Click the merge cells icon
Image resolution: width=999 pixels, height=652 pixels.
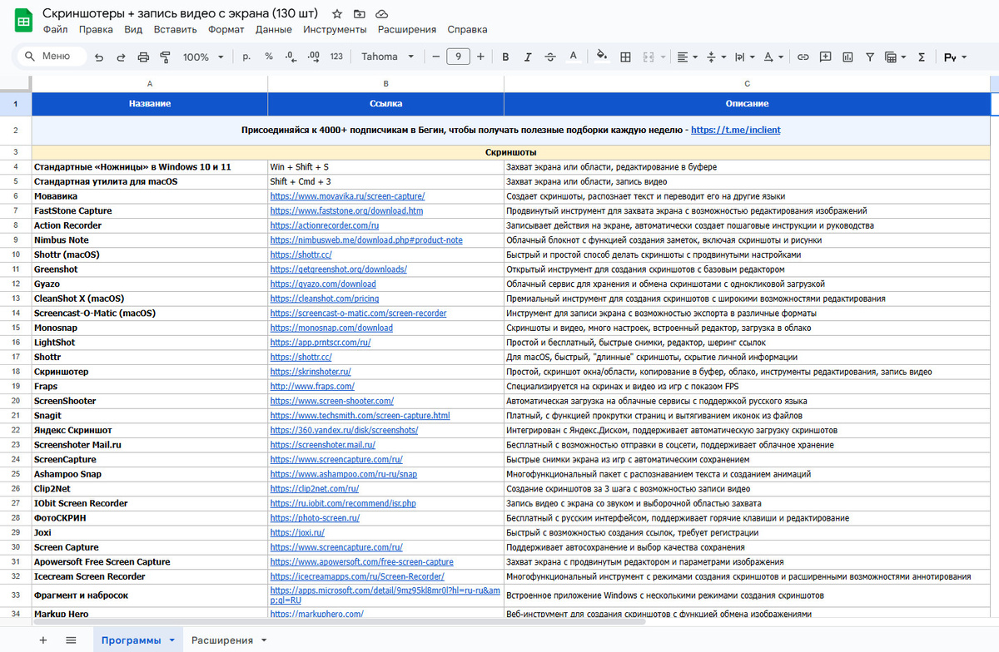(649, 57)
